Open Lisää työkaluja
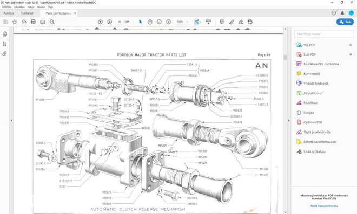This screenshot has width=357, height=214. click(x=314, y=151)
